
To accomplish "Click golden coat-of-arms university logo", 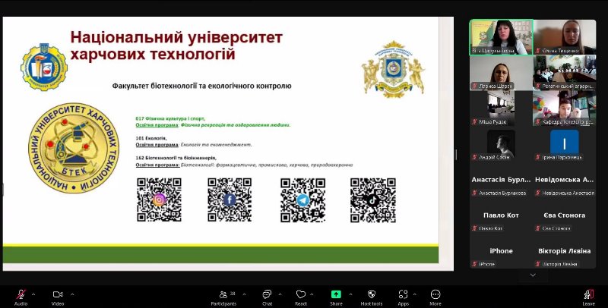I will tap(393, 69).
